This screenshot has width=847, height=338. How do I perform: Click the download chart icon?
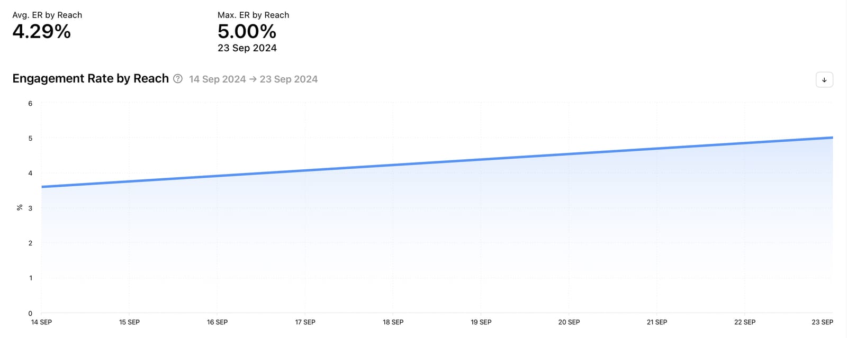(x=824, y=79)
